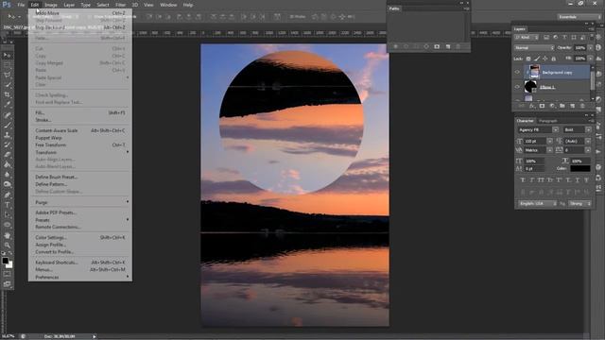Open the Strong anti-aliasing dropdown
605x340 pixels.
point(579,204)
